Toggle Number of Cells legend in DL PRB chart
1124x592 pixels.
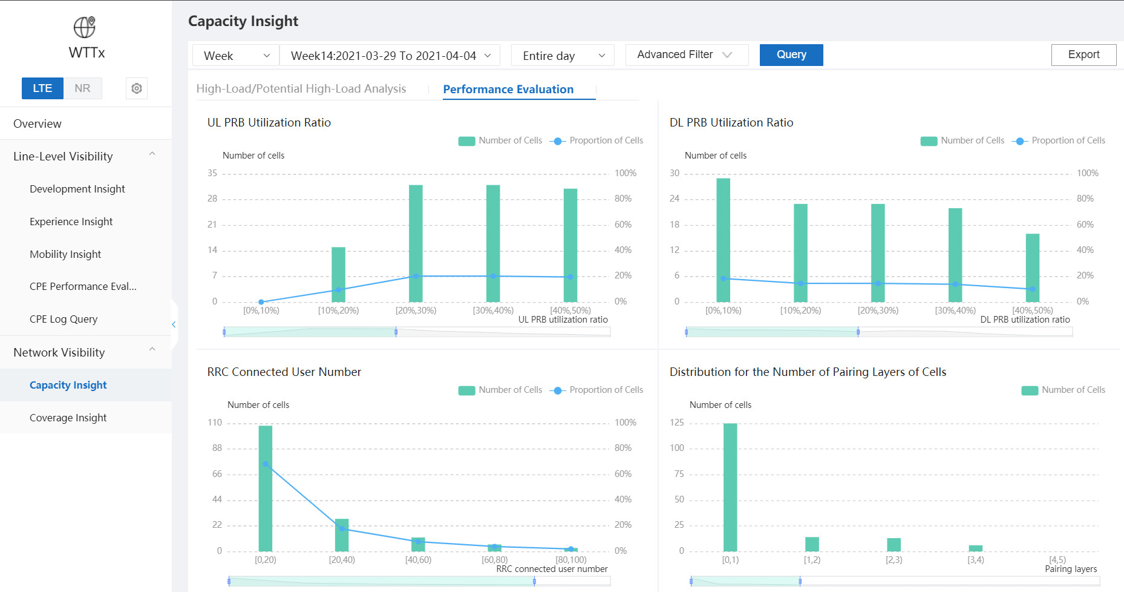pos(962,140)
